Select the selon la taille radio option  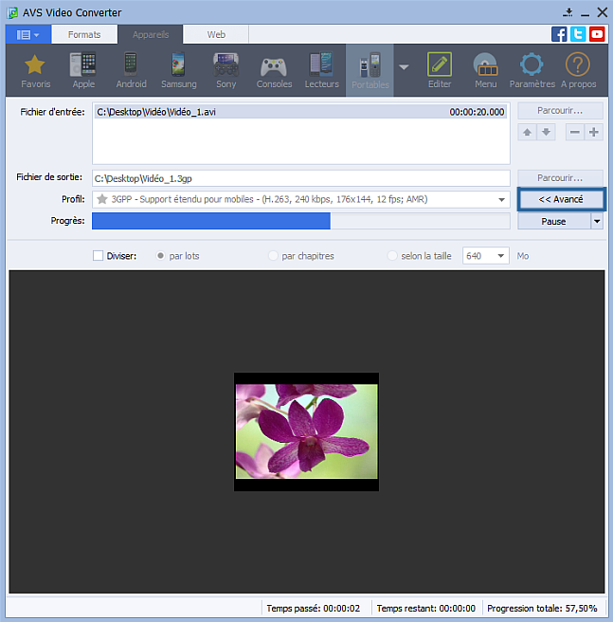click(391, 255)
